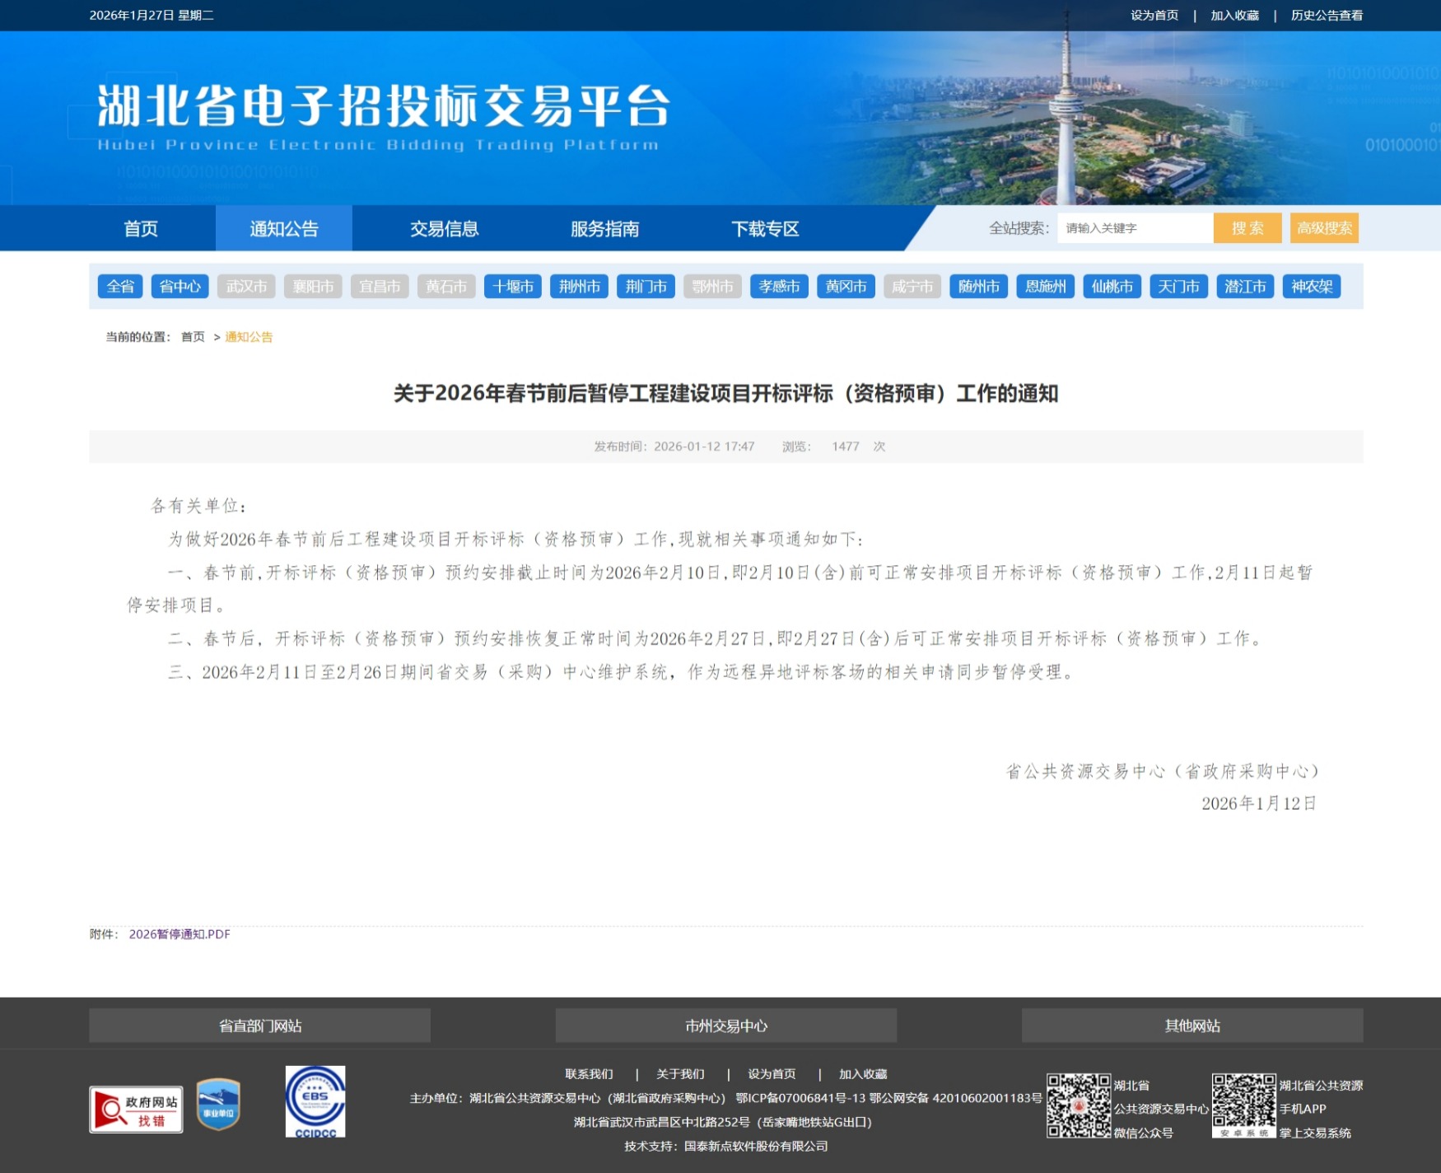Select the 全省 region filter

click(120, 287)
